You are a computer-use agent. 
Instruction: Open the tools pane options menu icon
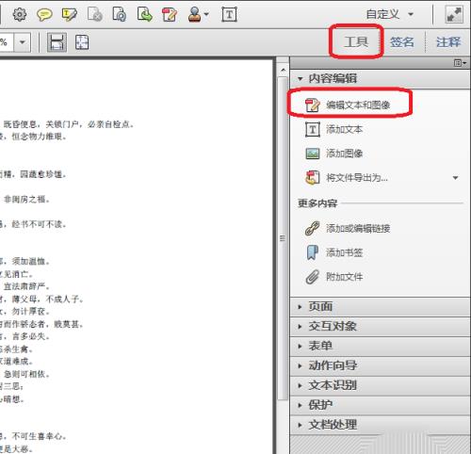click(x=460, y=63)
